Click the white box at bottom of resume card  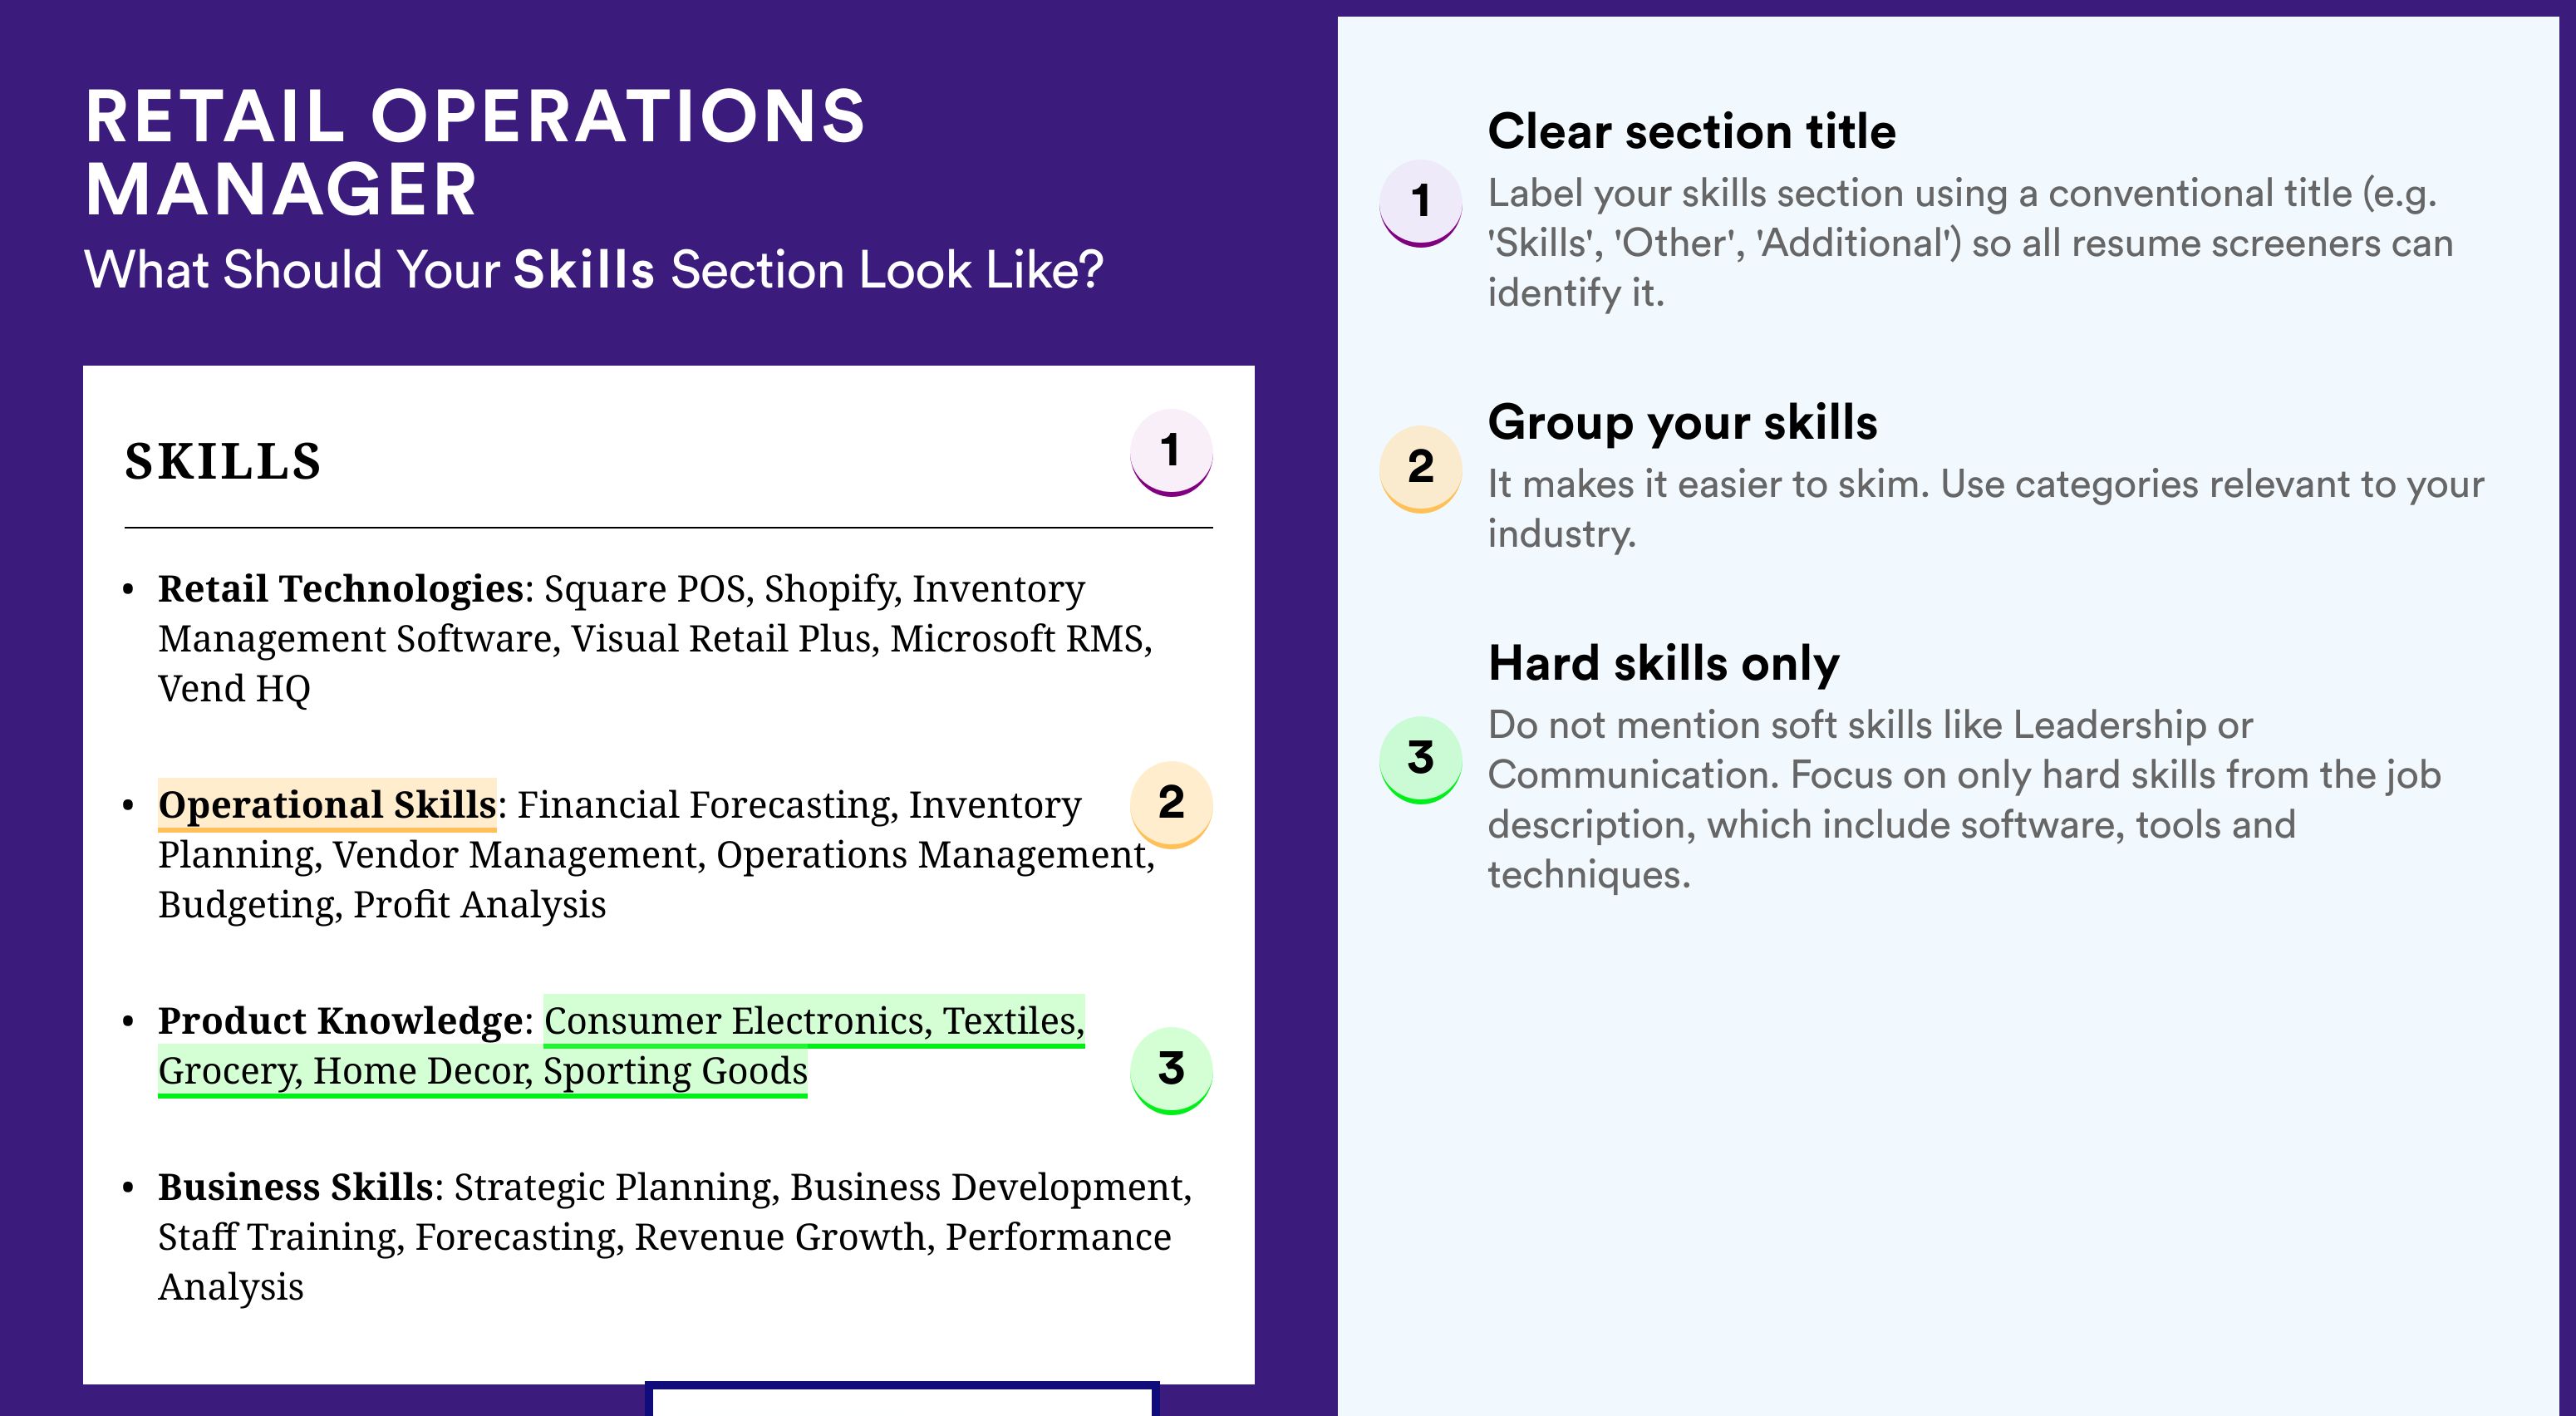902,1400
